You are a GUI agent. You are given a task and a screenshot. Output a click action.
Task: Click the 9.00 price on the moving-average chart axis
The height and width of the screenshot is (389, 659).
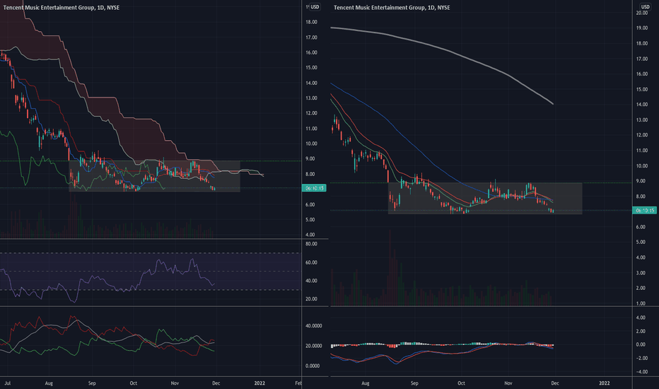pyautogui.click(x=642, y=181)
